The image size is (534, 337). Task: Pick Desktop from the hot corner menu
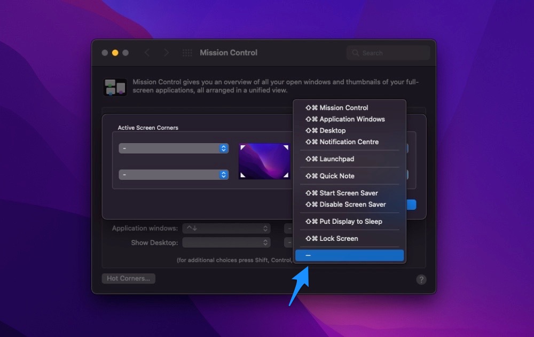click(x=349, y=130)
